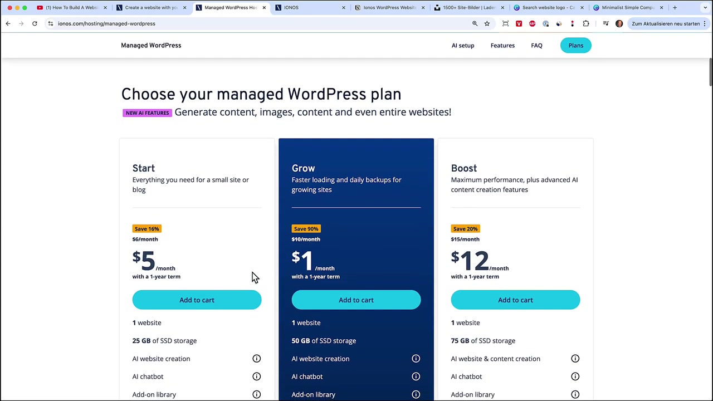This screenshot has width=713, height=401.
Task: Open a new browser tab
Action: 675,7
